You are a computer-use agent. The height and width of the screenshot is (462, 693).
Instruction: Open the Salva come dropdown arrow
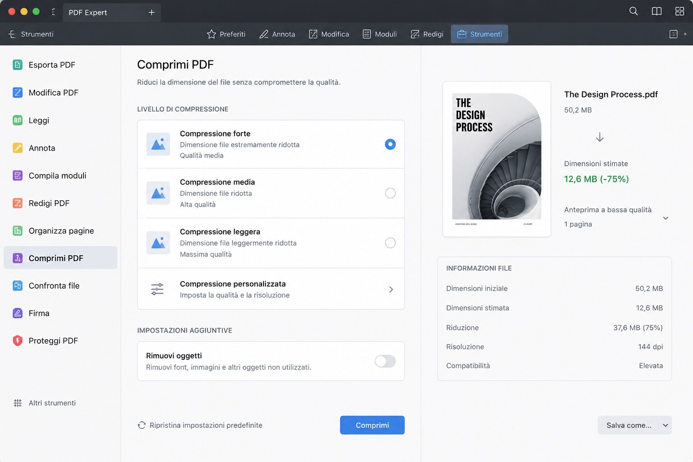[x=665, y=425]
